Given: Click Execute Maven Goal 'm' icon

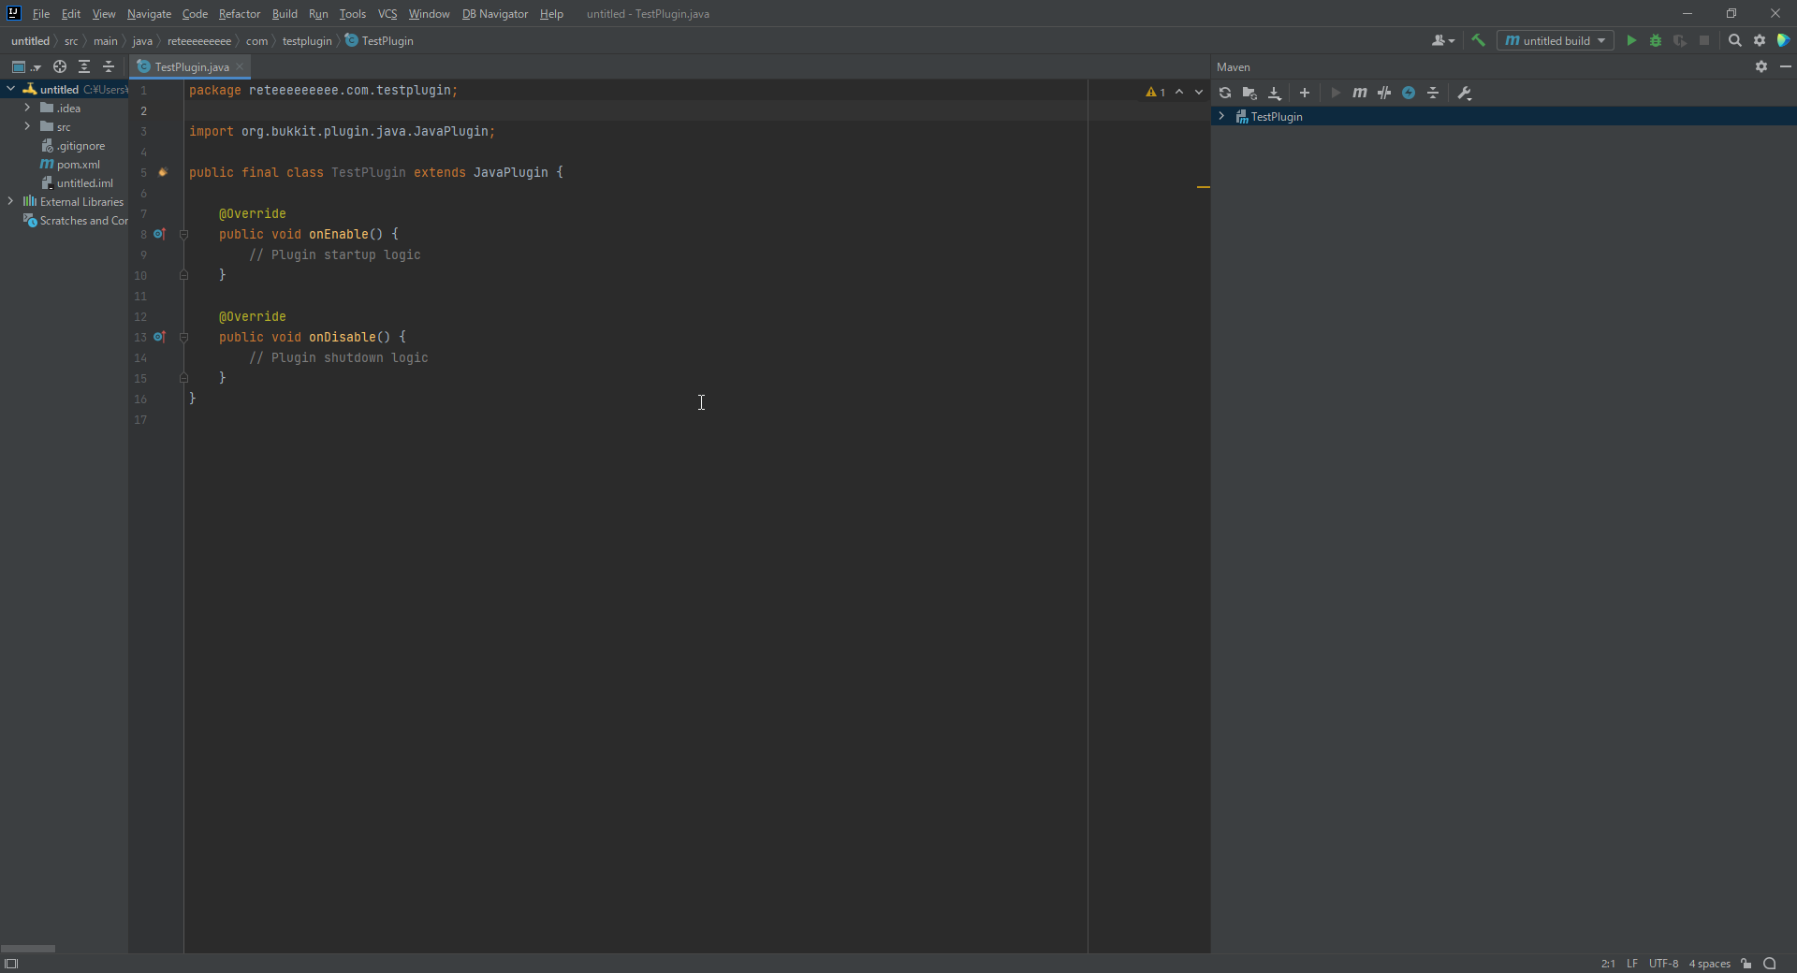Looking at the screenshot, I should click(1360, 93).
